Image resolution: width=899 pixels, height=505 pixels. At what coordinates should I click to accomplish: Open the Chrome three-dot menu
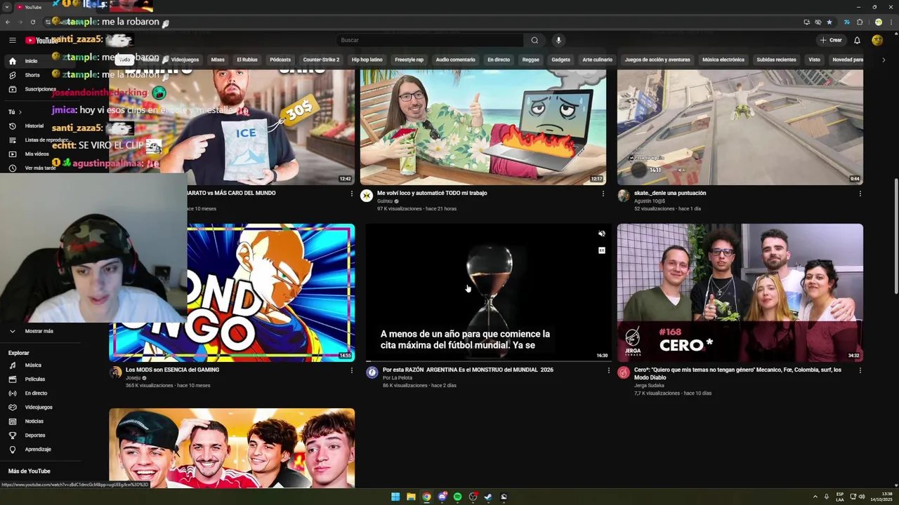click(891, 22)
